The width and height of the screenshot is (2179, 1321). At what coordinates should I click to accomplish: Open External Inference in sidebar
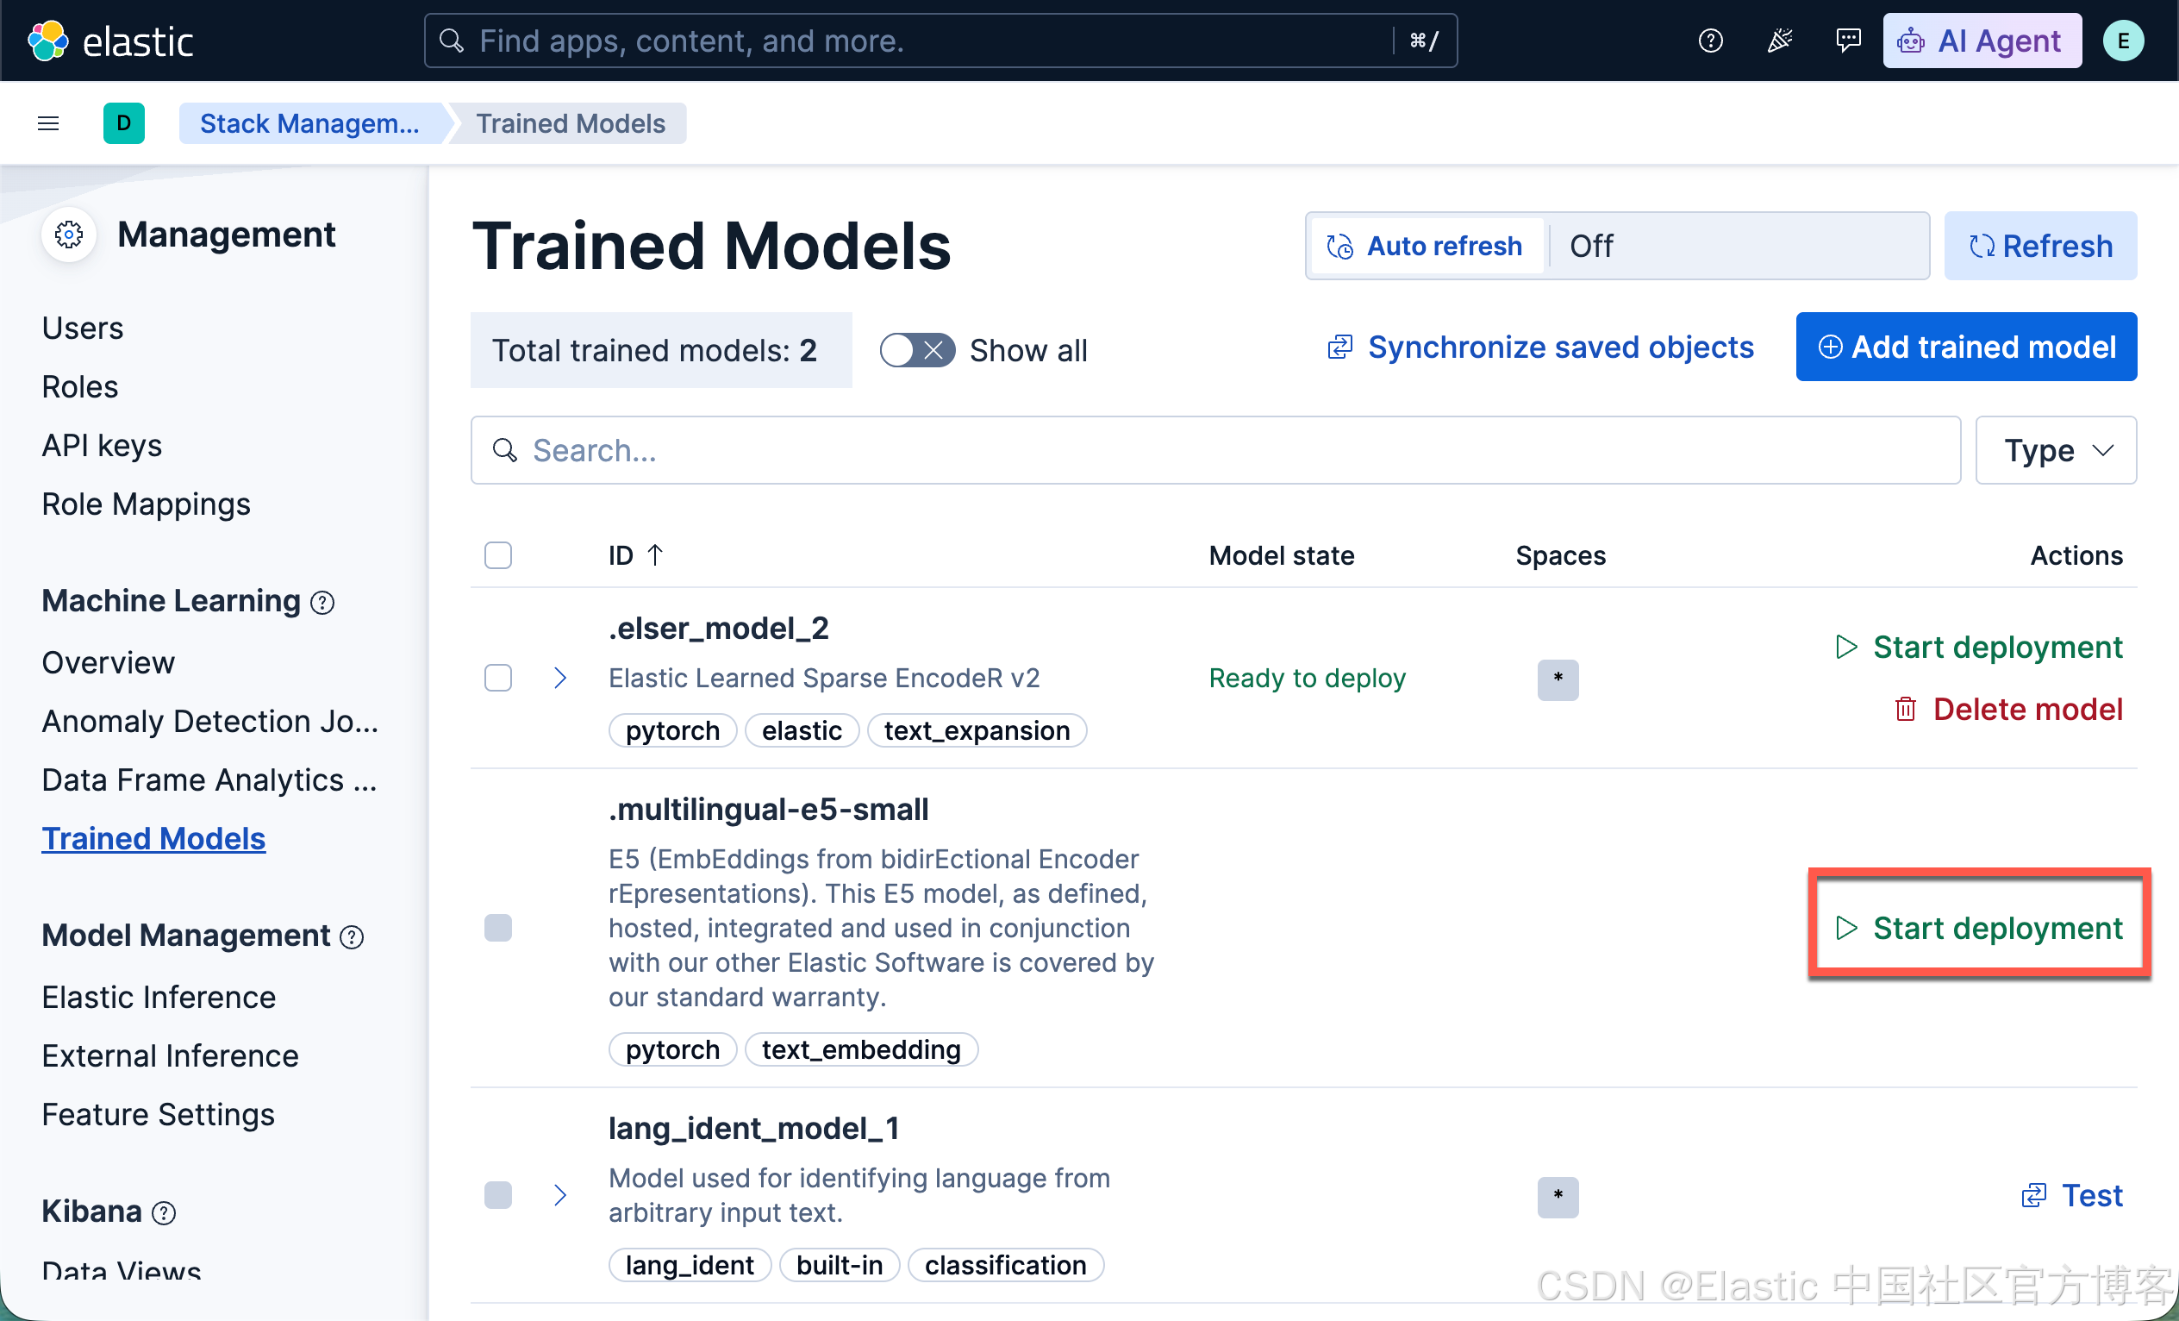(x=170, y=1055)
